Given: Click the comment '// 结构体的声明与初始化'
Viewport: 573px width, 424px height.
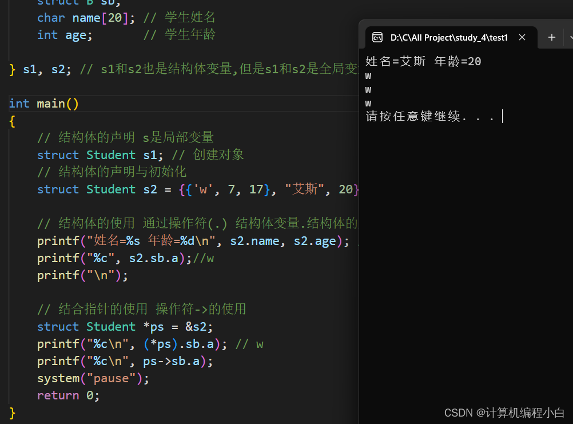Looking at the screenshot, I should coord(112,172).
